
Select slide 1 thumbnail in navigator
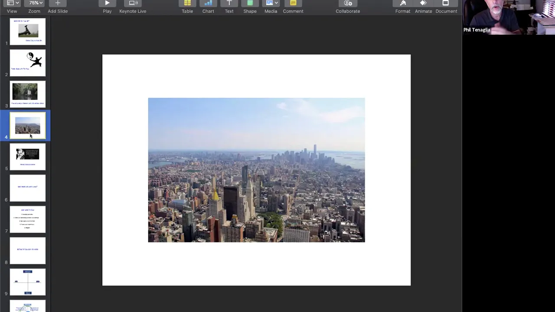click(x=28, y=31)
